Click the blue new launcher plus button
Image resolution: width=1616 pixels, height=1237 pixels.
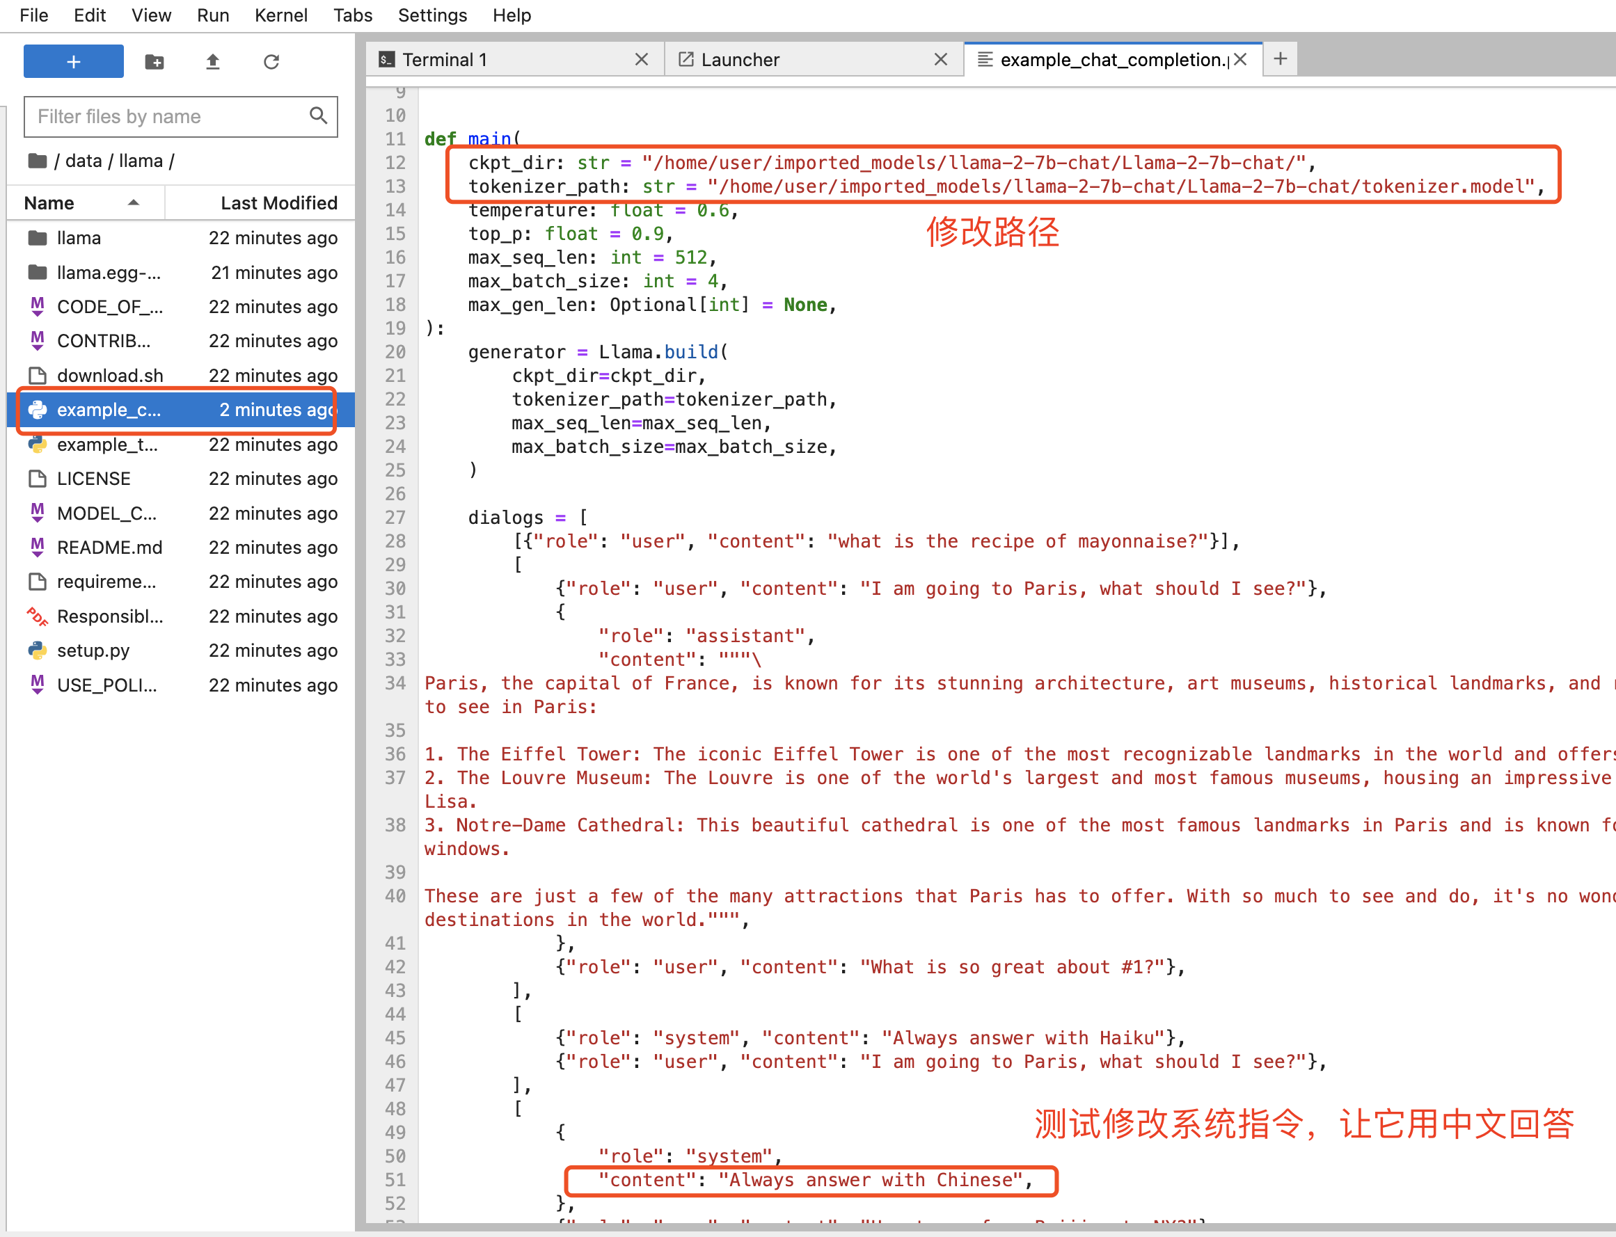click(x=73, y=61)
